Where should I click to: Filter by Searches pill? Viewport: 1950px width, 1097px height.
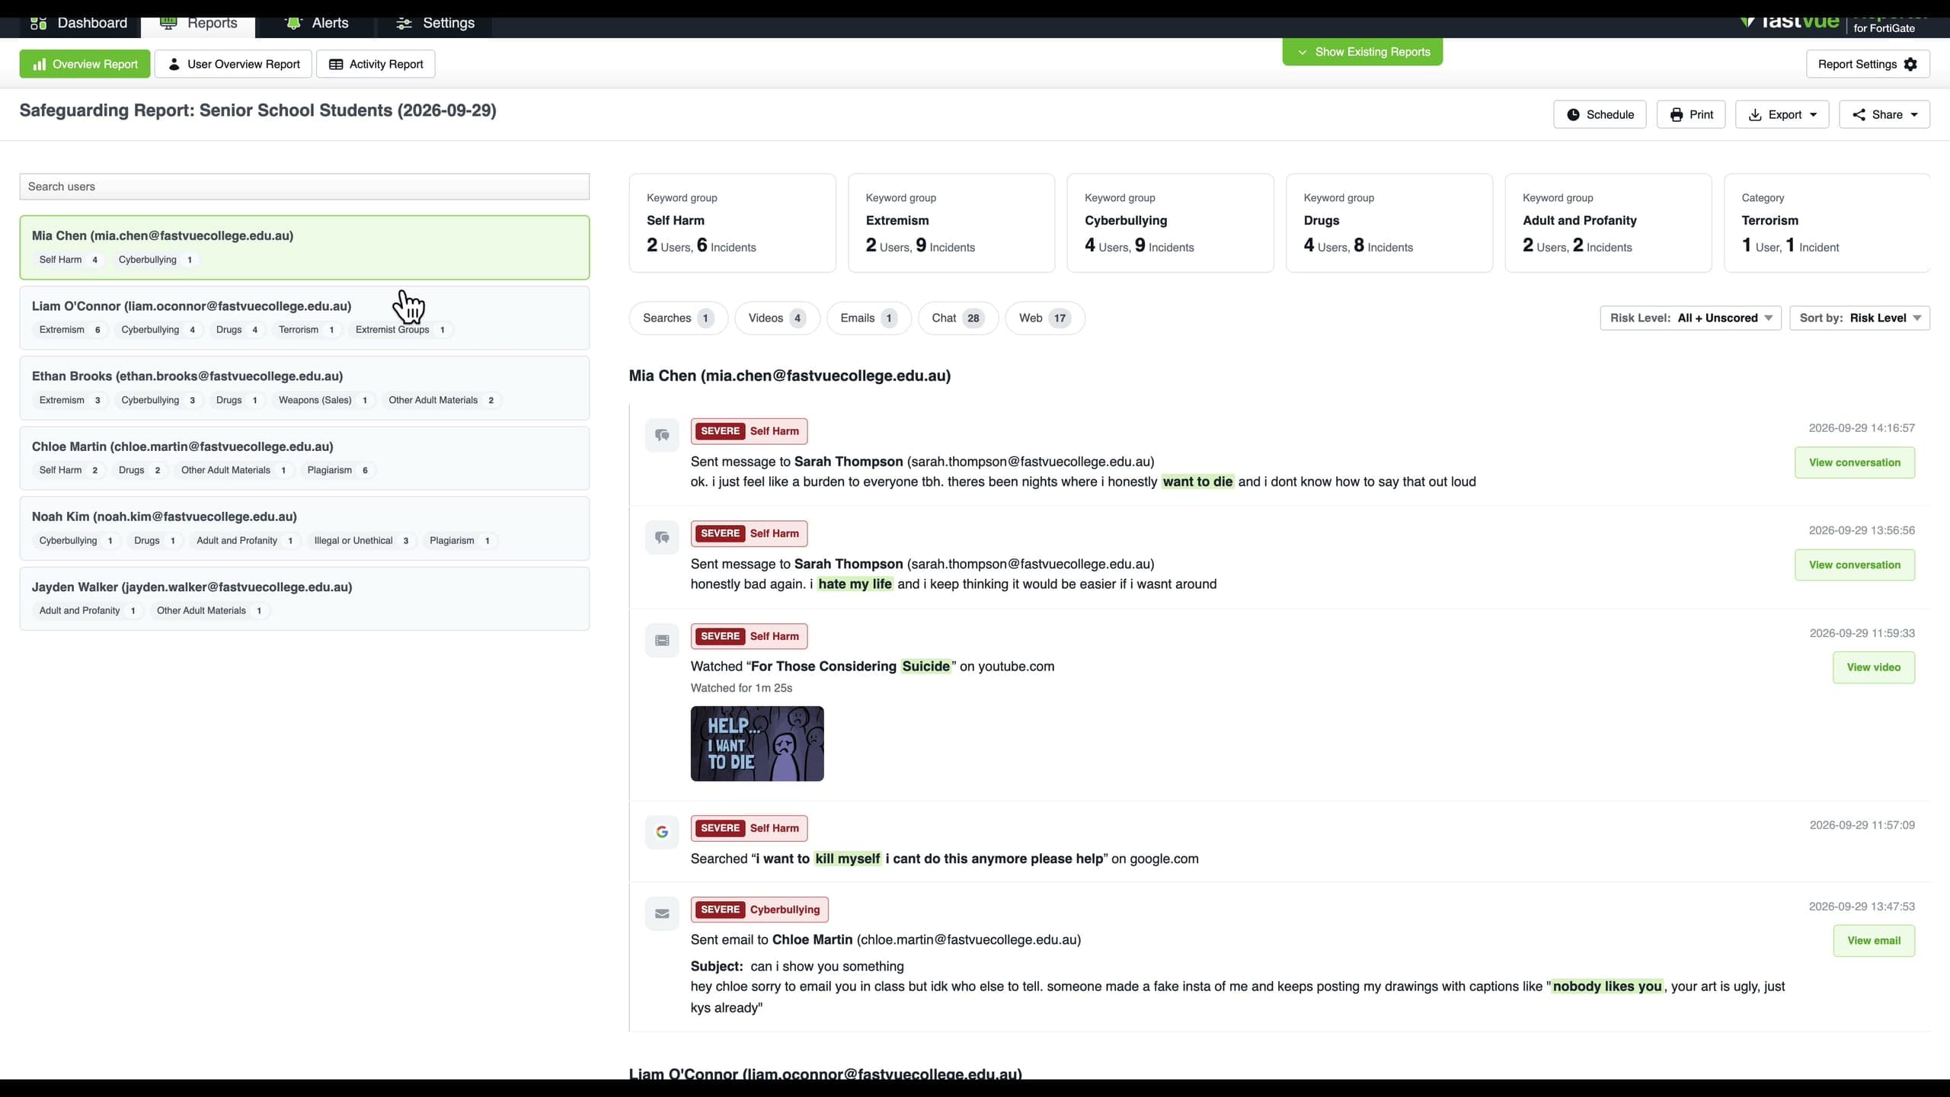(x=678, y=318)
